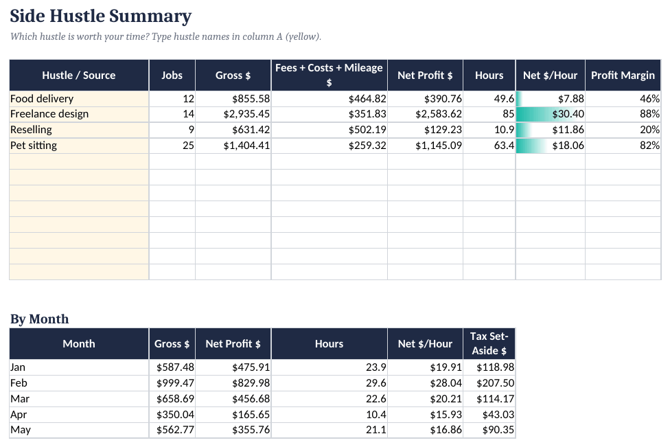The width and height of the screenshot is (670, 447).
Task: Select the $18.06 net per hour cell
Action: click(551, 146)
